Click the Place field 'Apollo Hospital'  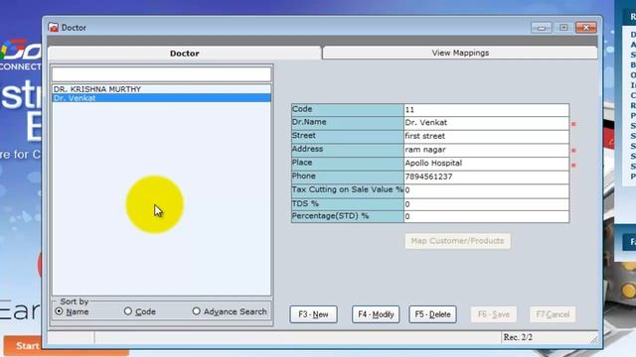click(x=486, y=163)
